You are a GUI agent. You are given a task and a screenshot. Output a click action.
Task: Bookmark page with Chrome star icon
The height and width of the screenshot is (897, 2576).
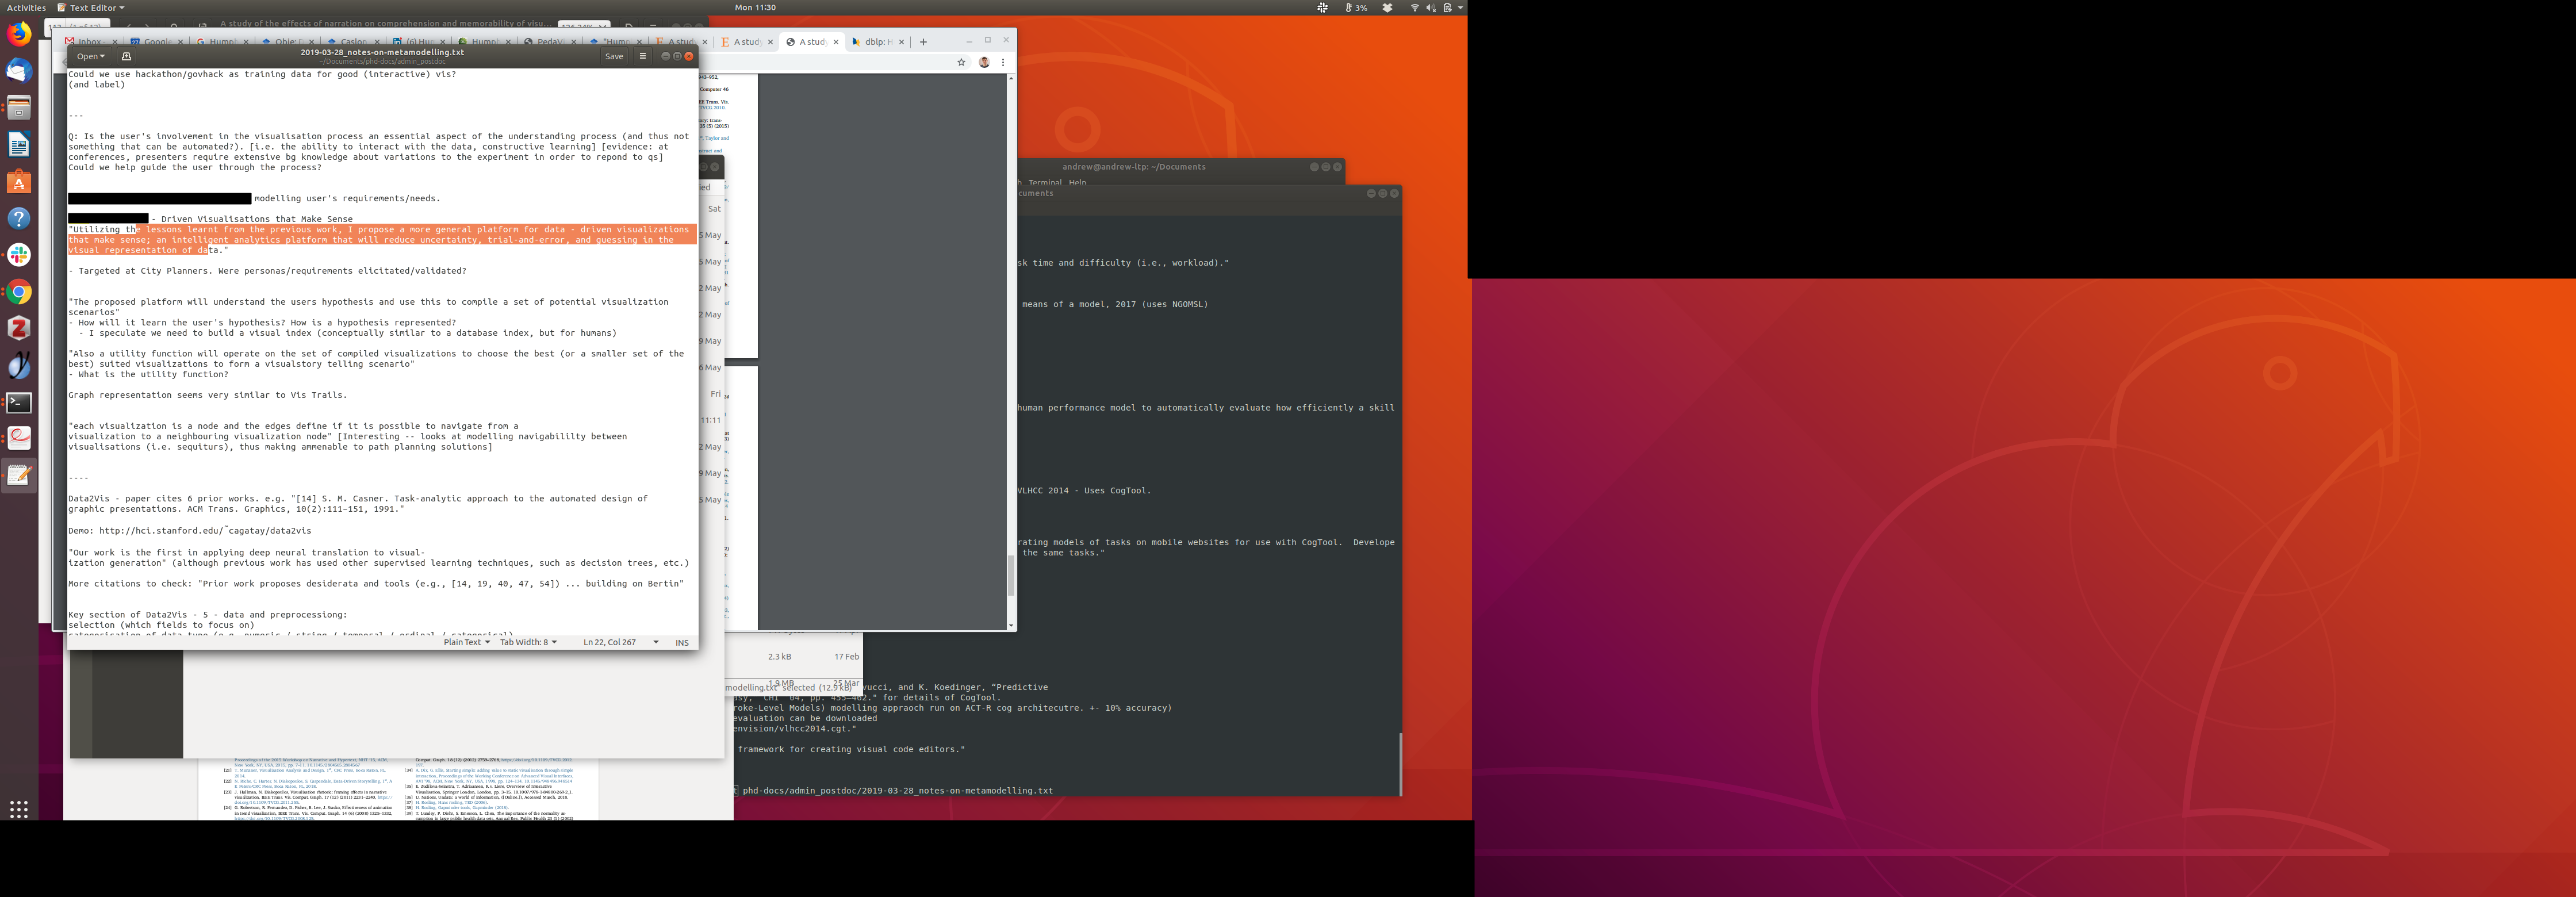click(961, 62)
